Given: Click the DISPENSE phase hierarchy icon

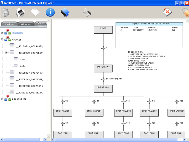Looking at the screenshot, I should [8, 32].
